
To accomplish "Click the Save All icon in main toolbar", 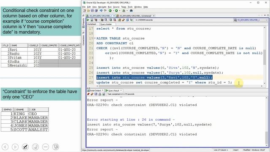I will [96, 11].
